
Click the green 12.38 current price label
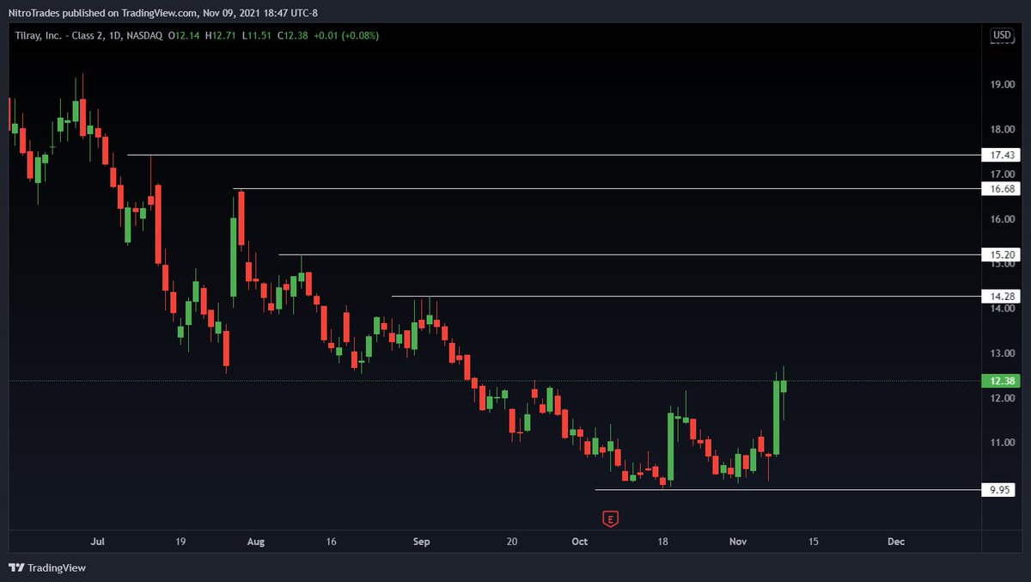(1000, 381)
